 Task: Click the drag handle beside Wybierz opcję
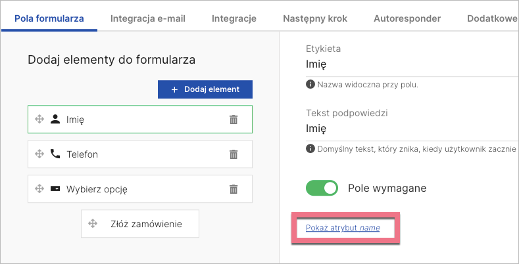click(x=39, y=189)
